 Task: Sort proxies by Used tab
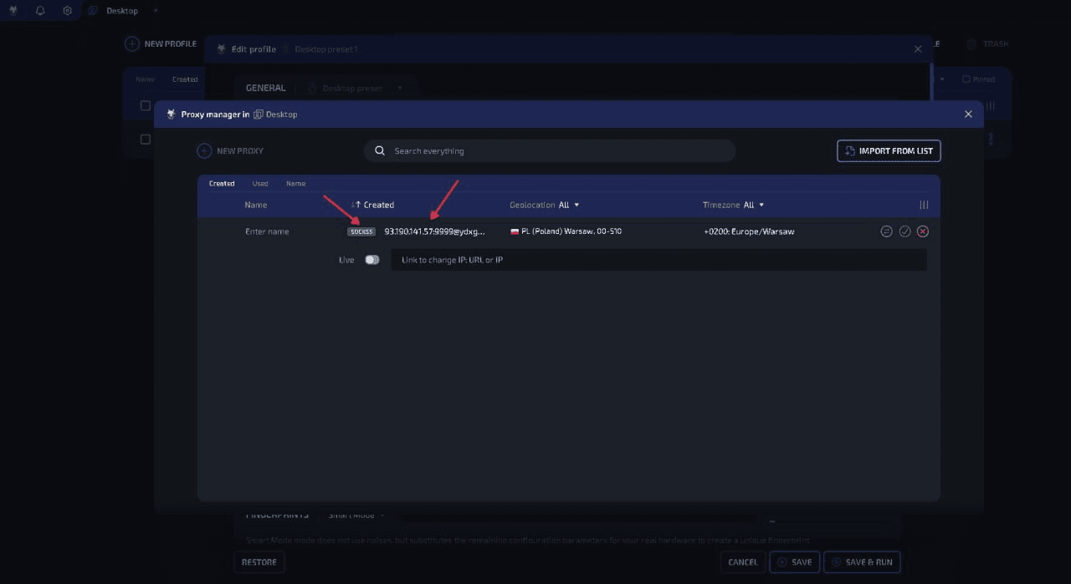(260, 183)
